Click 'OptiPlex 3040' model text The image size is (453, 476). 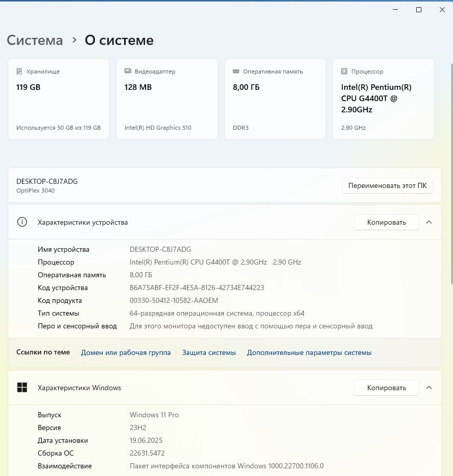(36, 191)
